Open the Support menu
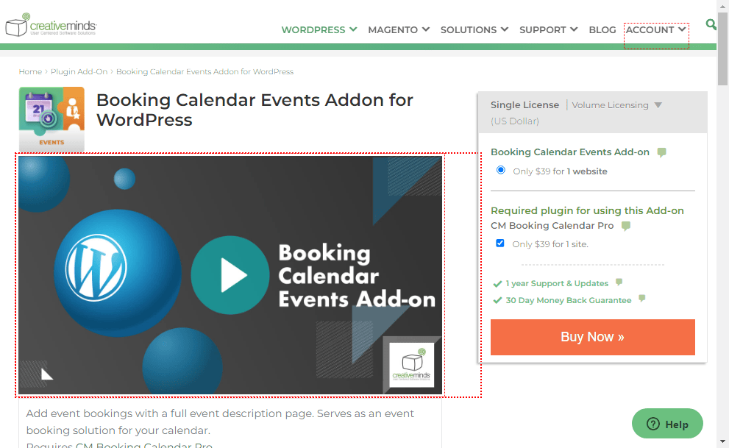 (x=548, y=29)
